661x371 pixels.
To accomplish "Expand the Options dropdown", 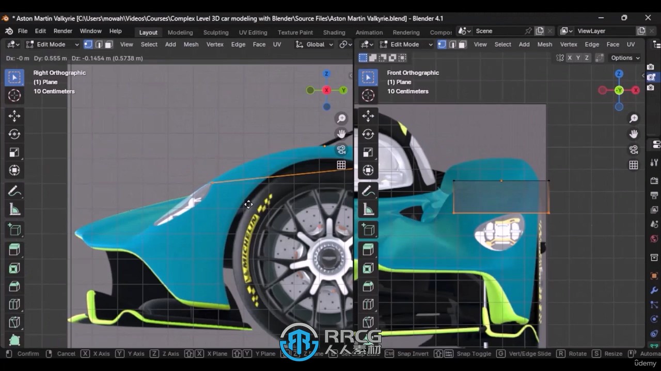I will [625, 58].
